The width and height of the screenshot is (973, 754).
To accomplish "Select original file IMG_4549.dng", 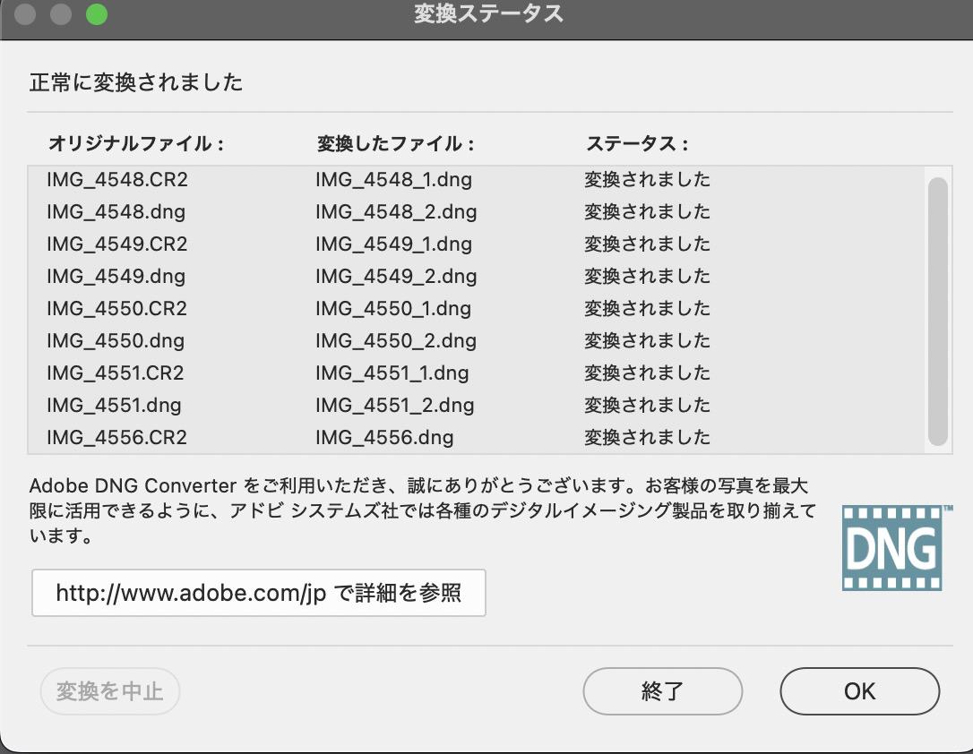I will click(x=116, y=277).
